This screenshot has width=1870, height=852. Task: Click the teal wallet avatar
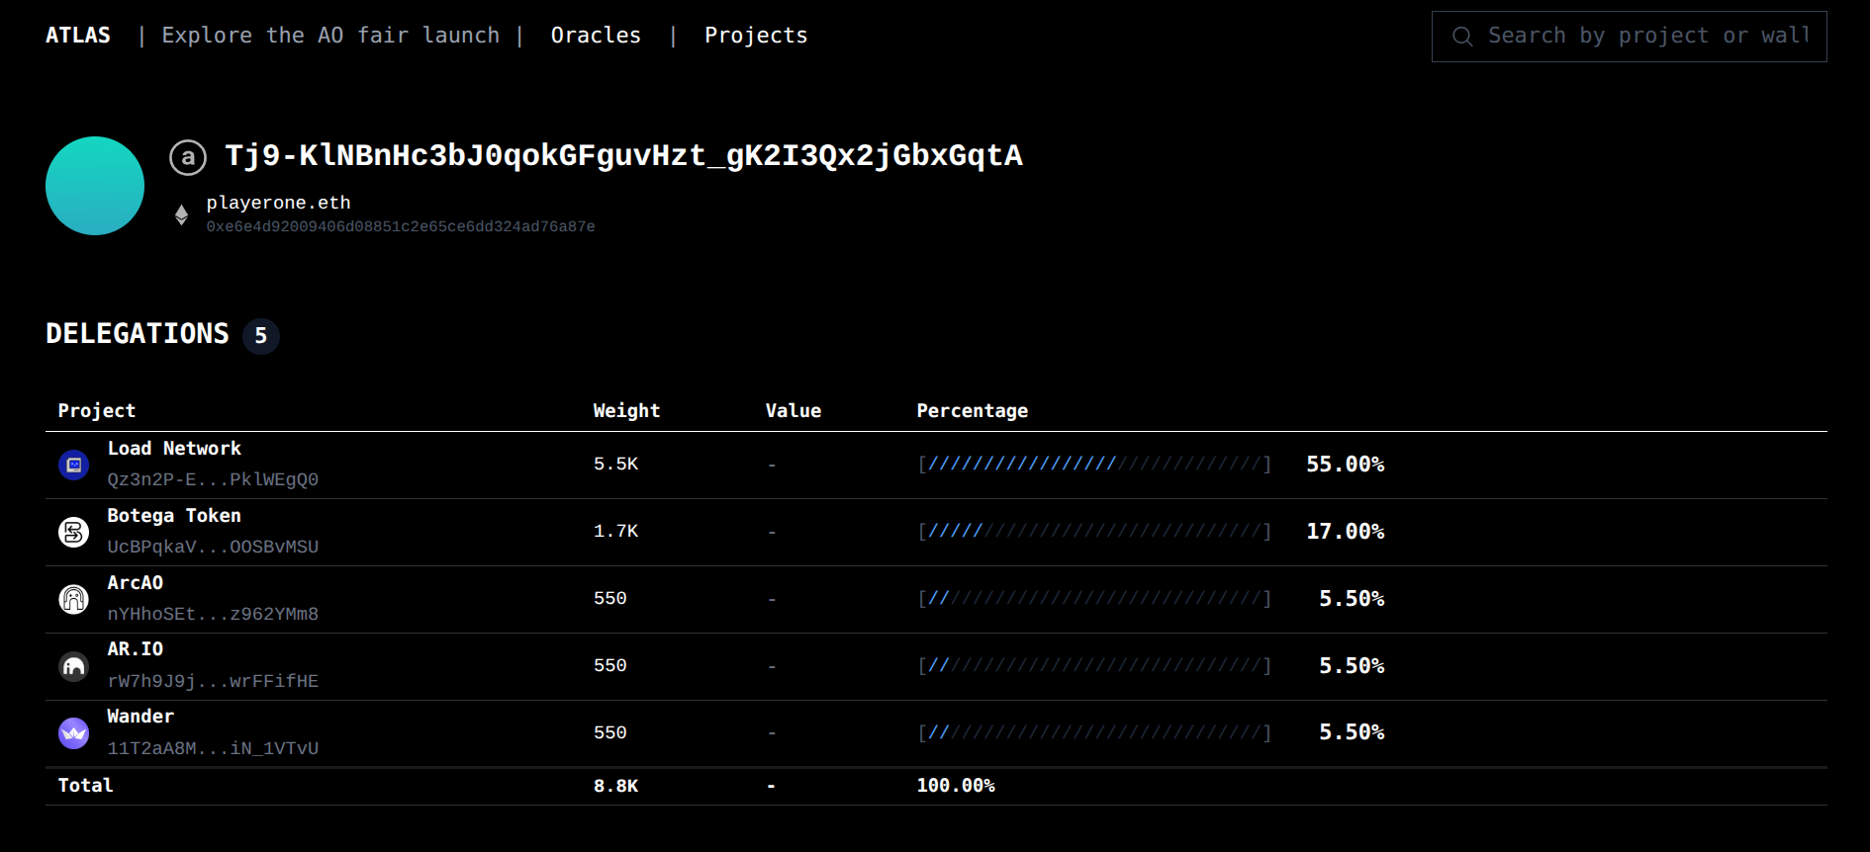tap(95, 186)
